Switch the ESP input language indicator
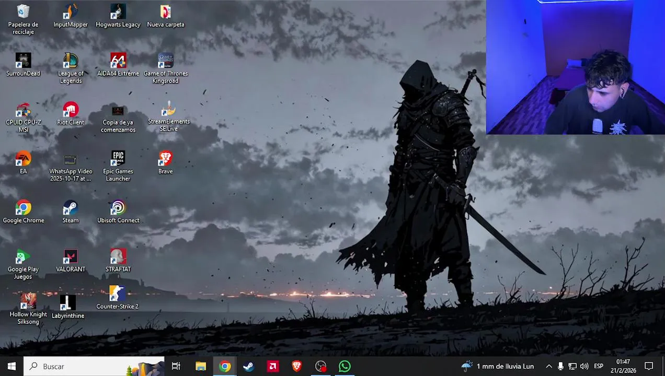Image resolution: width=665 pixels, height=376 pixels. pos(599,367)
